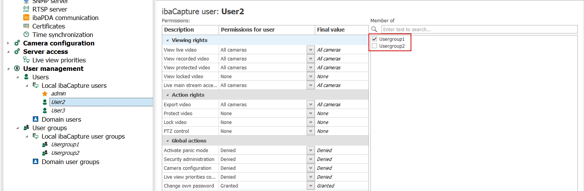Click the User3 person icon
584x191 pixels.
(x=45, y=111)
